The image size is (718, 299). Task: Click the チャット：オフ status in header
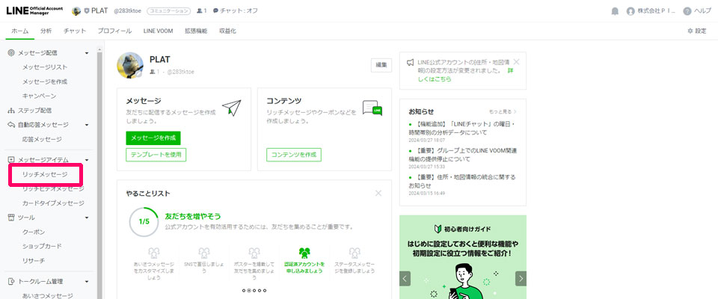coord(236,11)
